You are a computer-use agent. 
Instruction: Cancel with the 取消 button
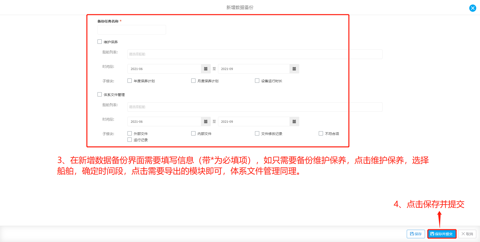pos(467,234)
